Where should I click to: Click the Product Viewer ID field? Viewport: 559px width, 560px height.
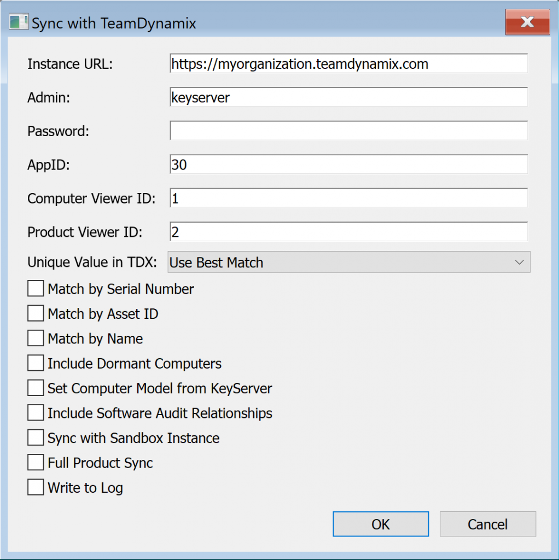pyautogui.click(x=348, y=232)
